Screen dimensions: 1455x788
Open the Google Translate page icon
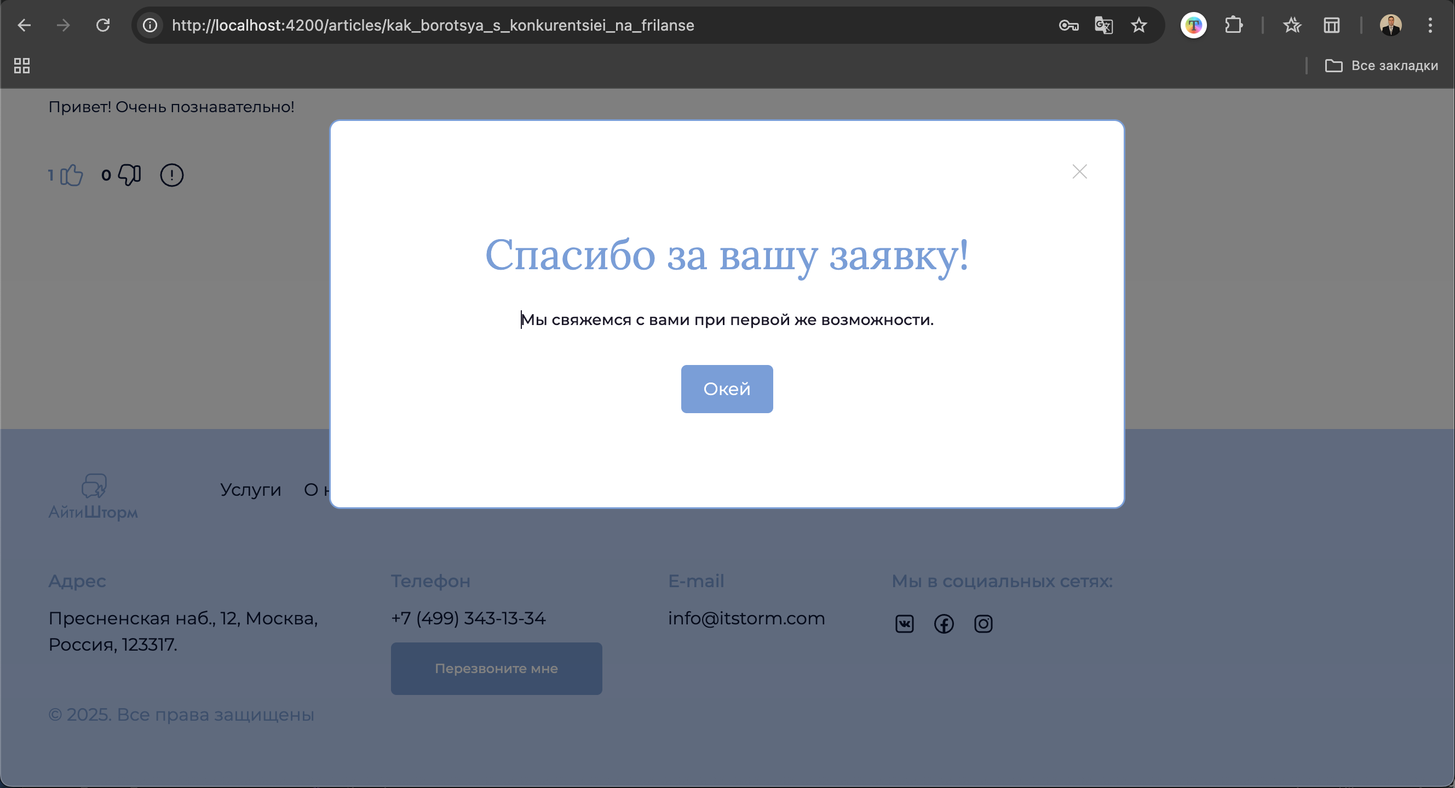coord(1103,25)
